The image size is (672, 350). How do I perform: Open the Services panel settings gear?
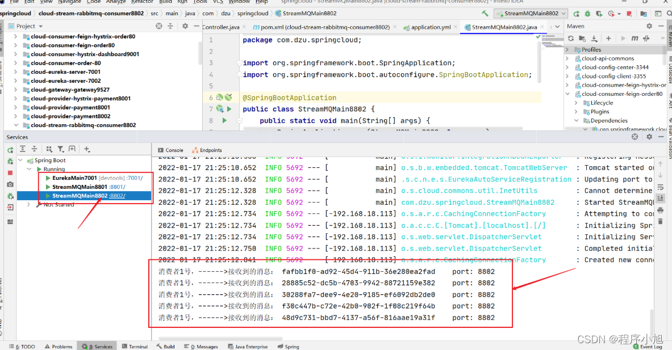click(x=649, y=137)
